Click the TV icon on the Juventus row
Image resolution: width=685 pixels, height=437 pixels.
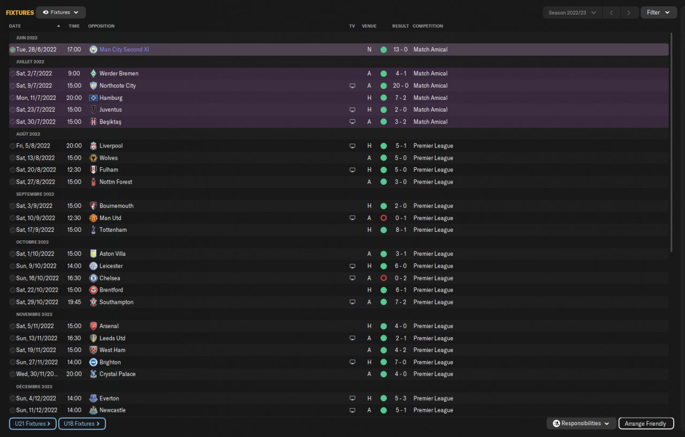click(x=352, y=110)
